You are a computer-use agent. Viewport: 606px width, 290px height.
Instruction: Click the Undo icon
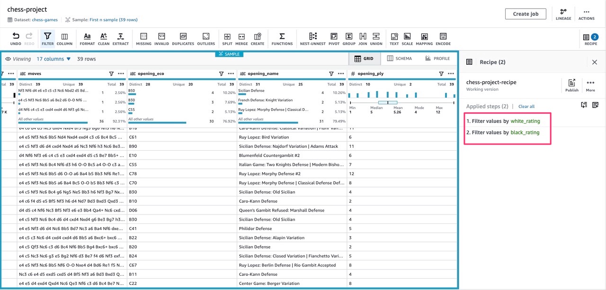click(x=15, y=38)
